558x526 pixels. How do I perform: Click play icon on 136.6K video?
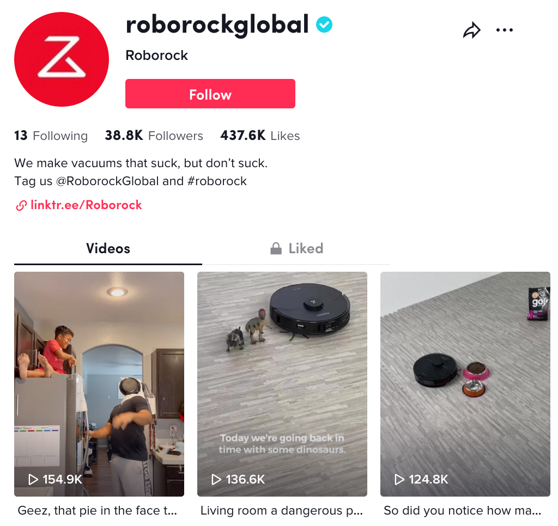(x=216, y=479)
